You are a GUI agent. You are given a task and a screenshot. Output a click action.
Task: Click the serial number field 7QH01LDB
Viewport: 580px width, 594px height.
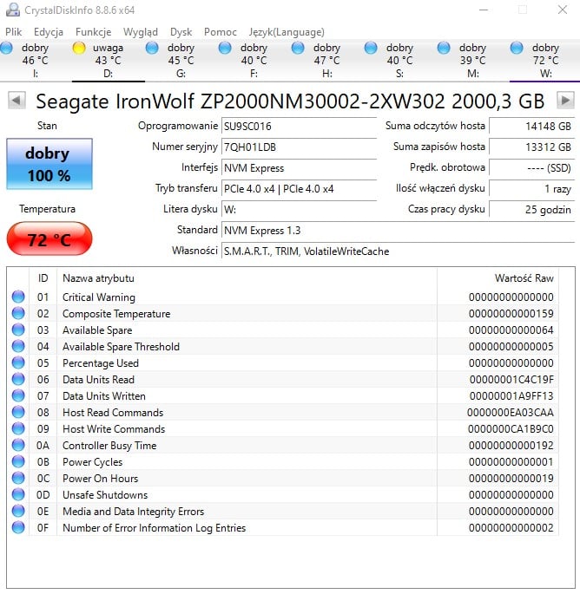[299, 147]
